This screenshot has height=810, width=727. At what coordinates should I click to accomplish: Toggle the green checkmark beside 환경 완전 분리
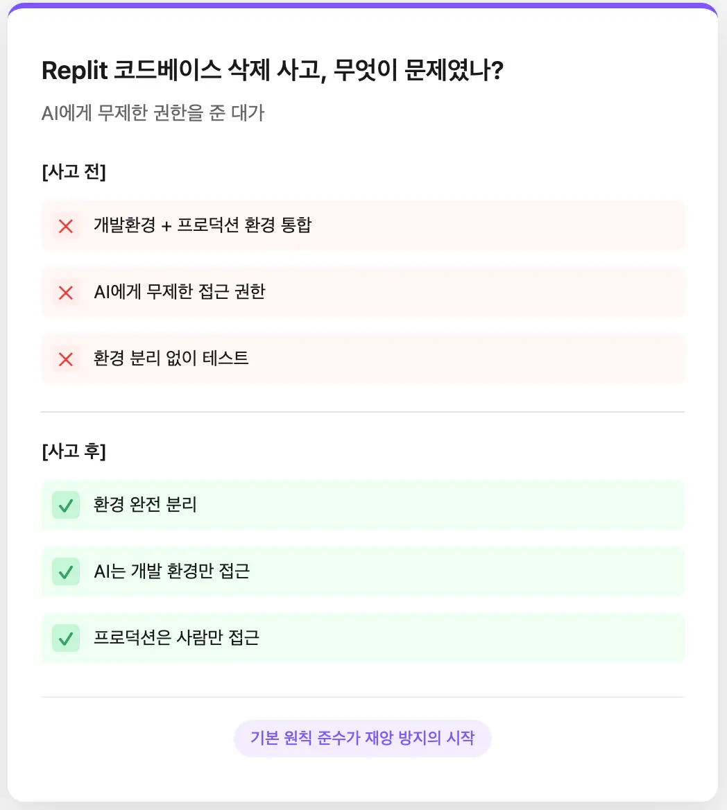(x=66, y=505)
